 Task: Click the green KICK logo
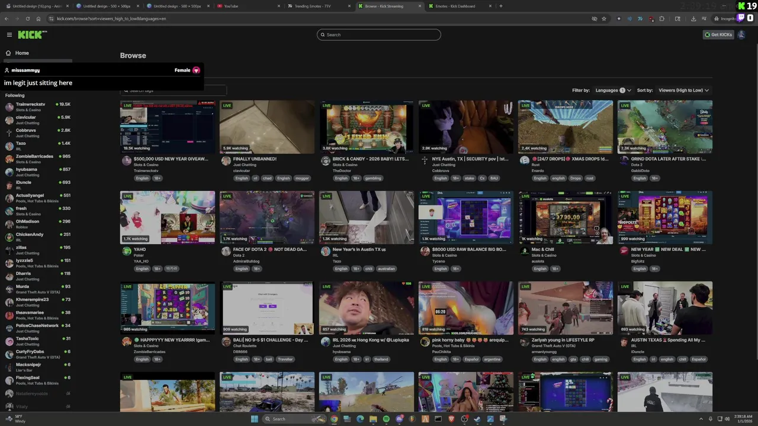pos(31,35)
